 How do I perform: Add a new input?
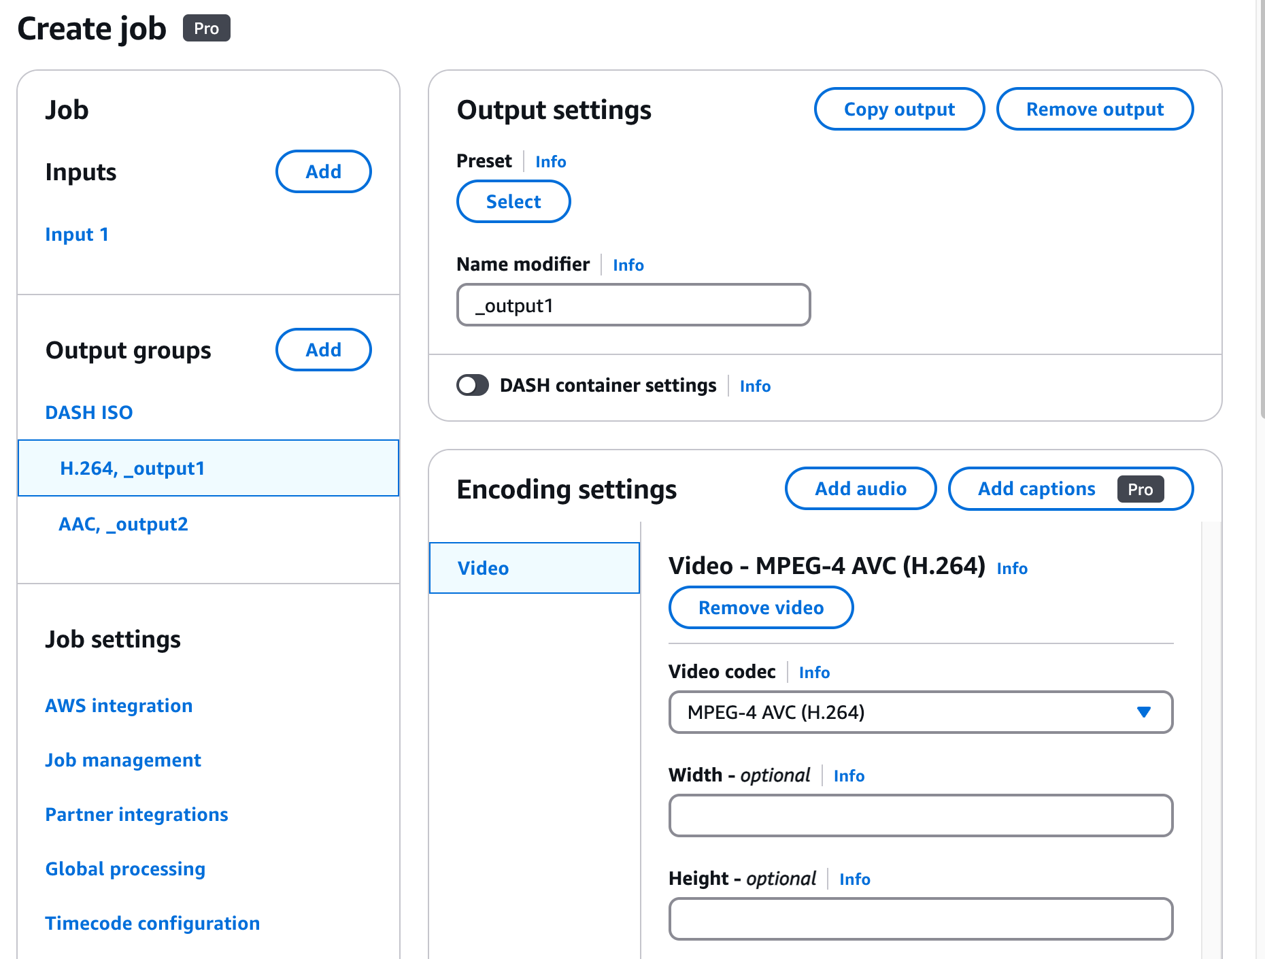click(x=323, y=171)
